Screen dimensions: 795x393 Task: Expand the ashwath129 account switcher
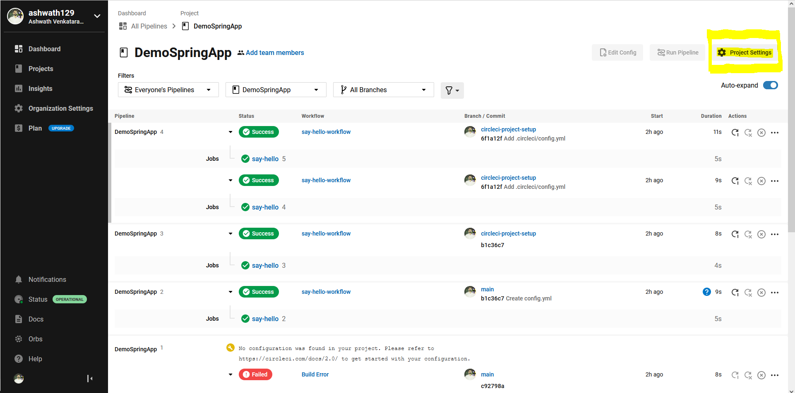[97, 16]
